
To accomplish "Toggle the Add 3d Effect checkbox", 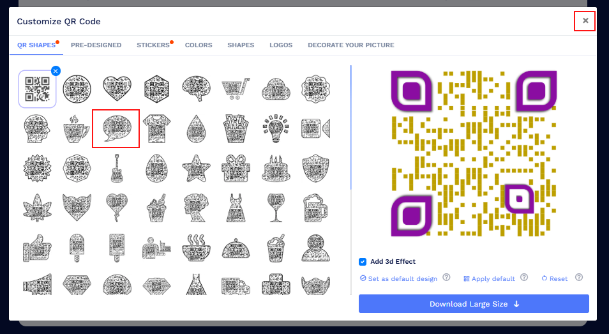I will 363,262.
